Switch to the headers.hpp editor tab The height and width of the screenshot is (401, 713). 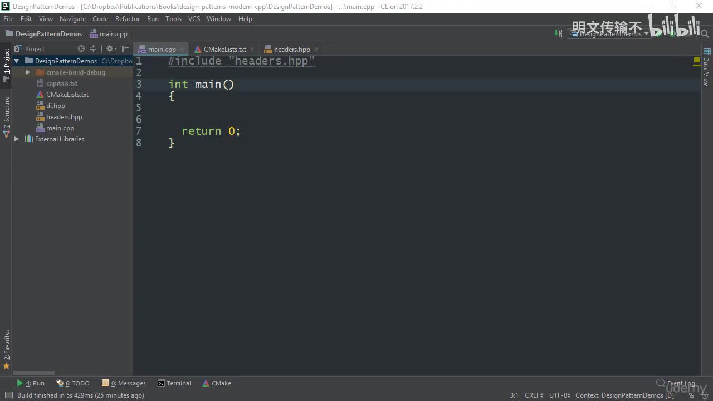pyautogui.click(x=291, y=50)
